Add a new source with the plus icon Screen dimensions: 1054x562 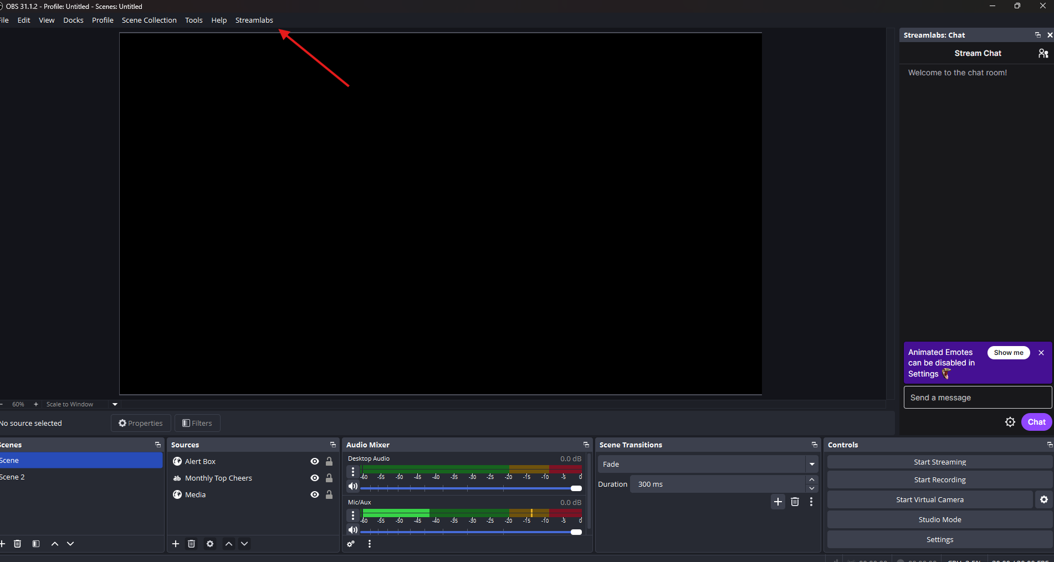(175, 544)
